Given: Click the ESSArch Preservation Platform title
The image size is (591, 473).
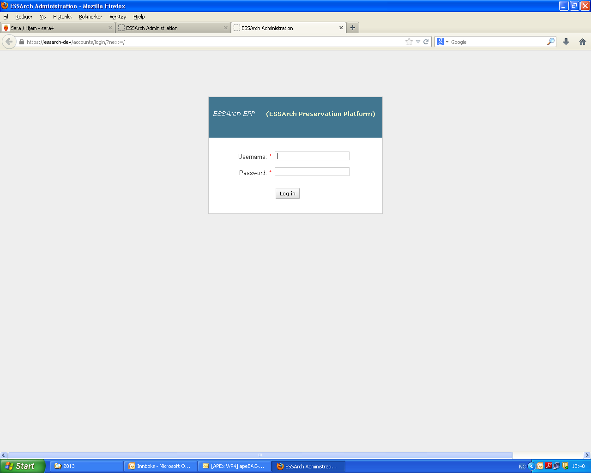Looking at the screenshot, I should coord(320,114).
